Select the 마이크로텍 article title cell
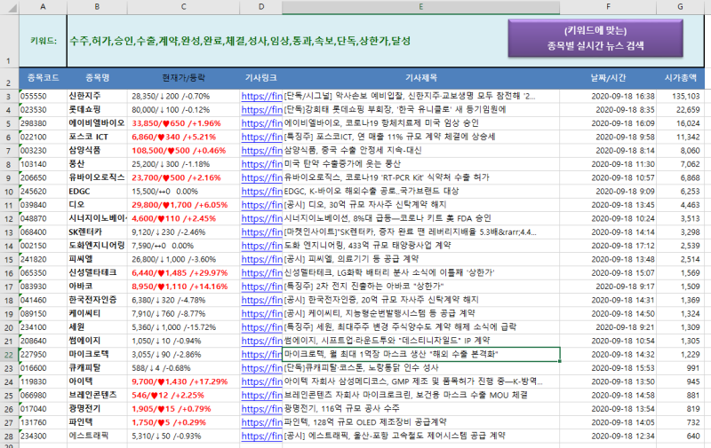Viewport: 711px width, 448px height. coord(420,354)
